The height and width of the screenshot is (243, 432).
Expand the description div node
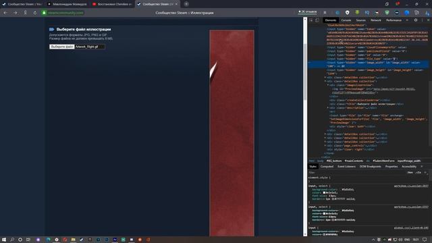328,108
